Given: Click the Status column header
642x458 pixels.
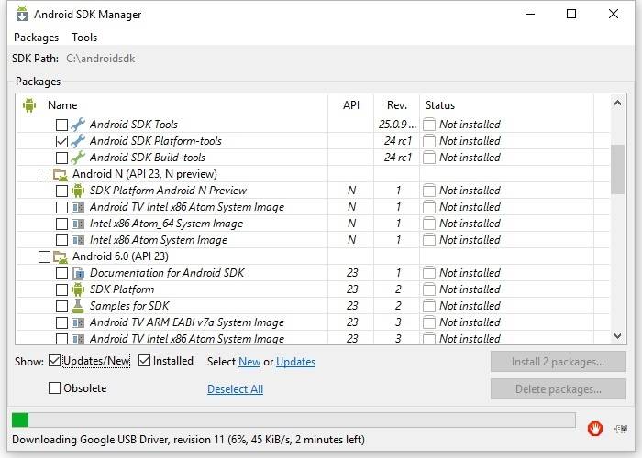Looking at the screenshot, I should pyautogui.click(x=439, y=105).
